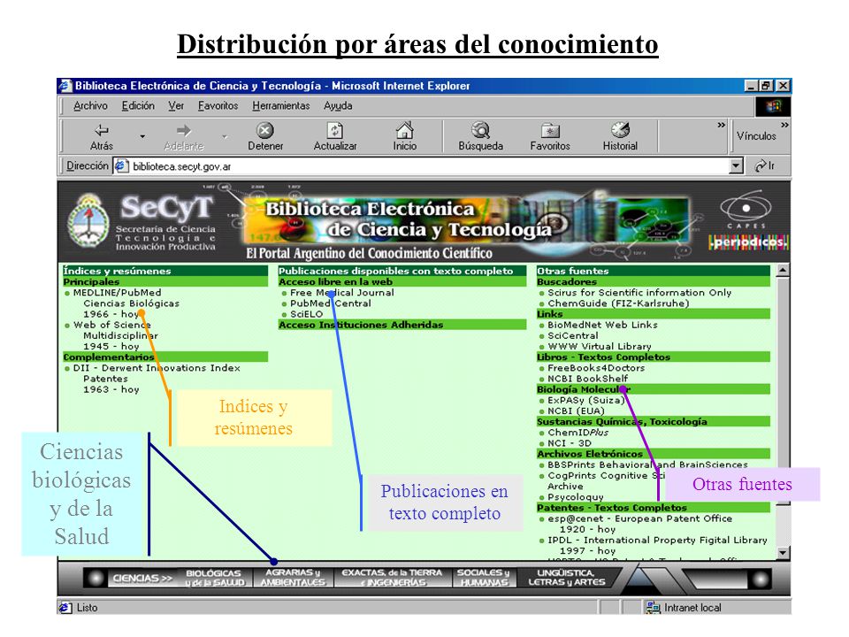849x637 pixels.
Task: Open the Edición menu
Action: [138, 105]
